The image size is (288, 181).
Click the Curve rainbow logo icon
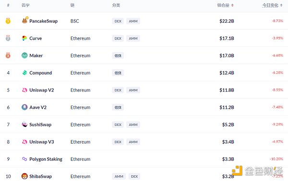pyautogui.click(x=24, y=38)
